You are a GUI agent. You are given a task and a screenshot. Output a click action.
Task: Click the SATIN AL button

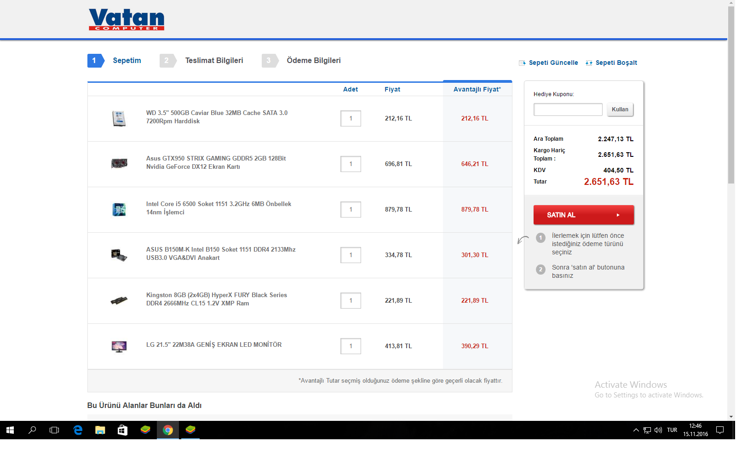[x=584, y=215]
